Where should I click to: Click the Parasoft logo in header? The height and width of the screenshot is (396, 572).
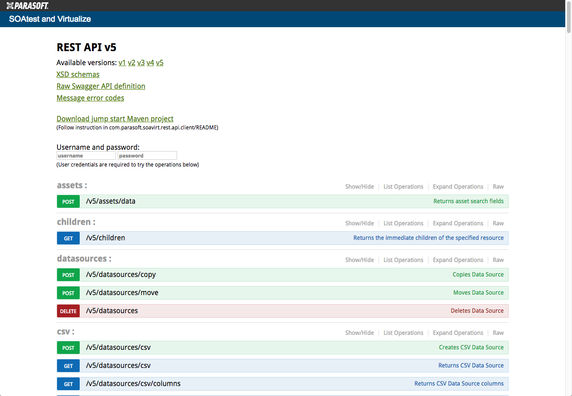point(27,5)
